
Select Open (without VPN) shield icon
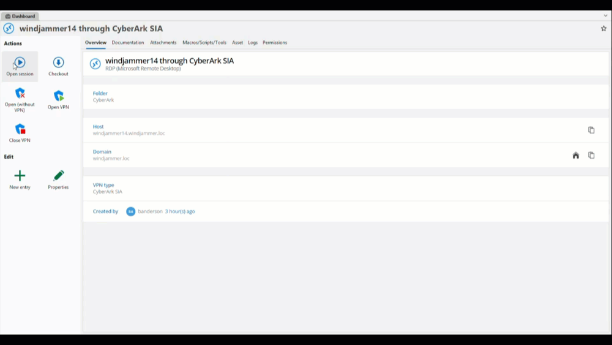pos(20,93)
